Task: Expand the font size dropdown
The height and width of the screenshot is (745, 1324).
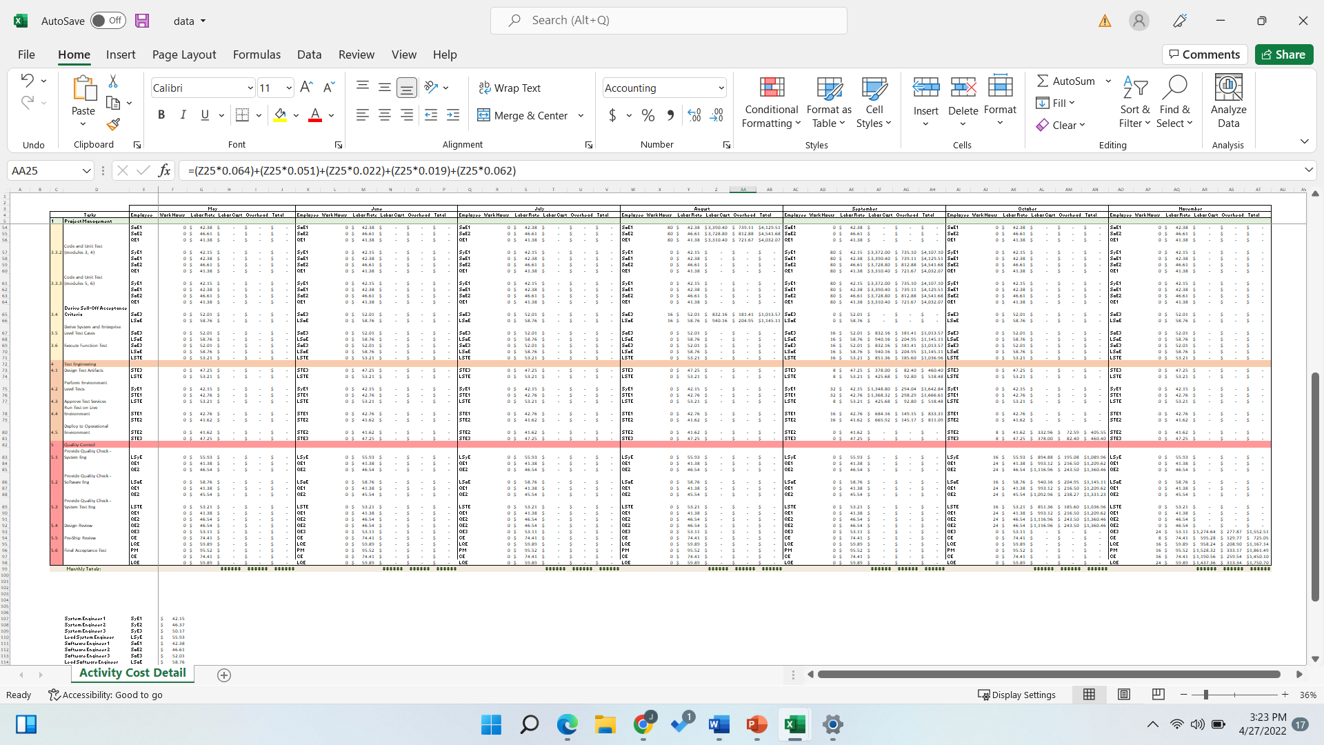Action: [x=288, y=88]
